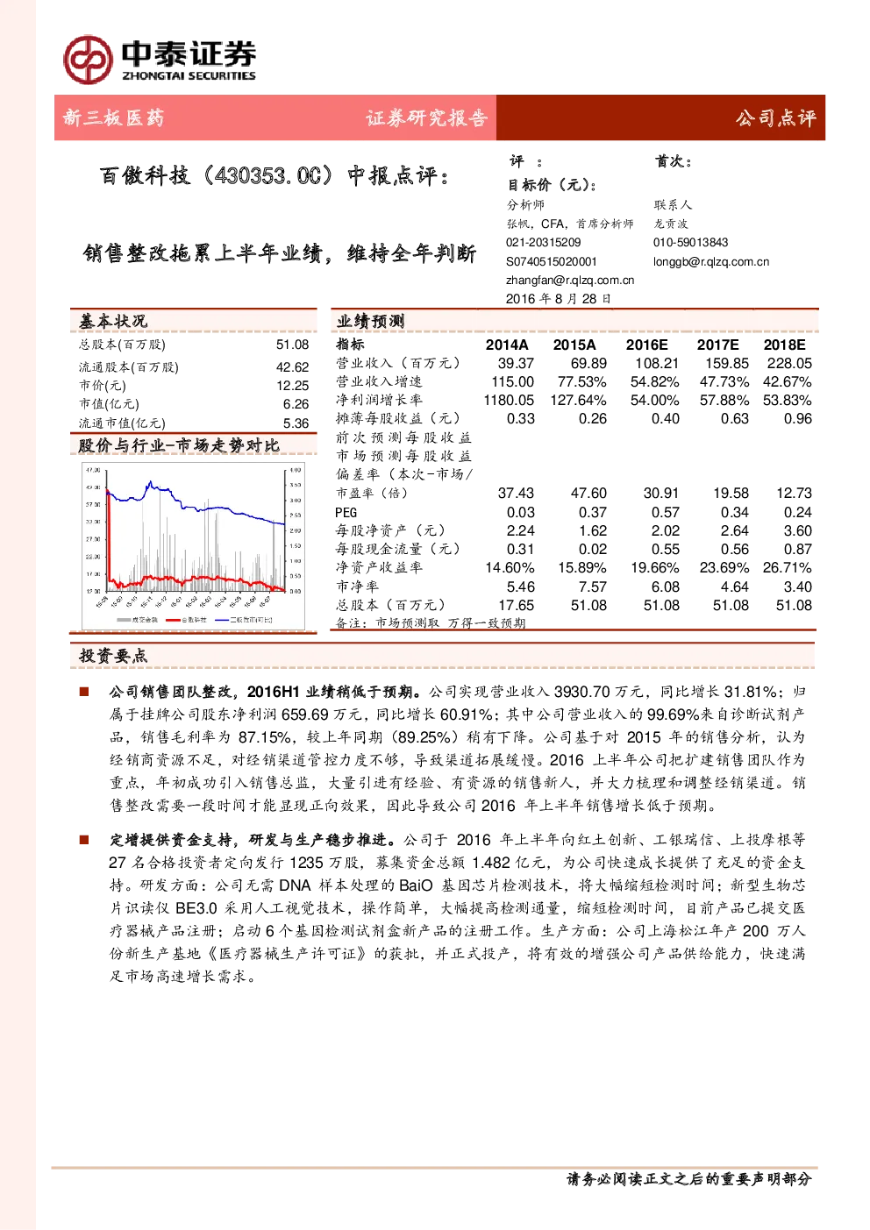Click the 净资产收益率 row label
Screen dimensions: 870x1230
coord(379,568)
